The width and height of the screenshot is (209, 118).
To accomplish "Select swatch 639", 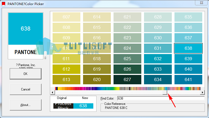I will pyautogui.click(x=188, y=59).
